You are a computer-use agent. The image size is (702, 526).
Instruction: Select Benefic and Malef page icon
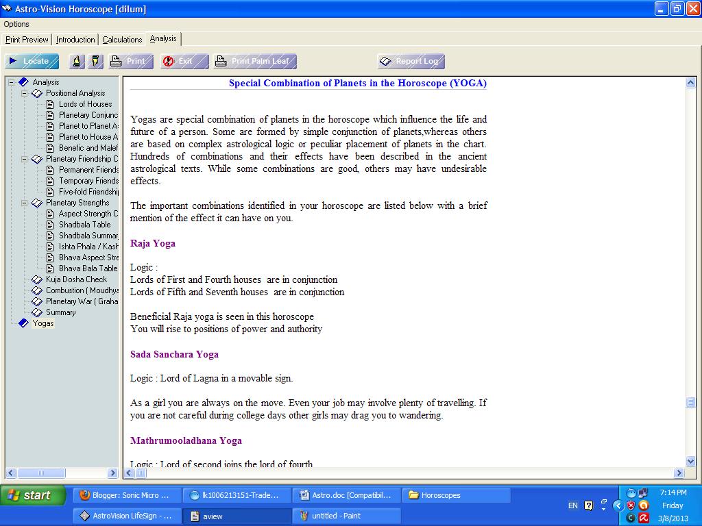50,148
